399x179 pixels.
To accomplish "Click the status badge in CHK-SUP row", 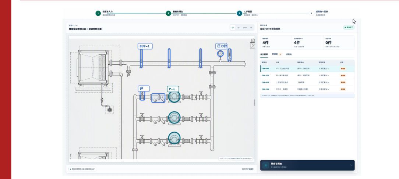I will point(343,82).
